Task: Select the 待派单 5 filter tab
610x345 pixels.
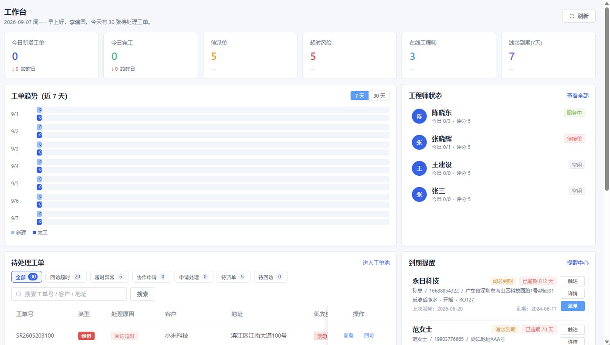Action: [234, 277]
